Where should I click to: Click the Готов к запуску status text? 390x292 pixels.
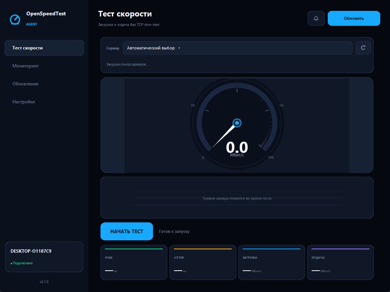[x=174, y=231]
